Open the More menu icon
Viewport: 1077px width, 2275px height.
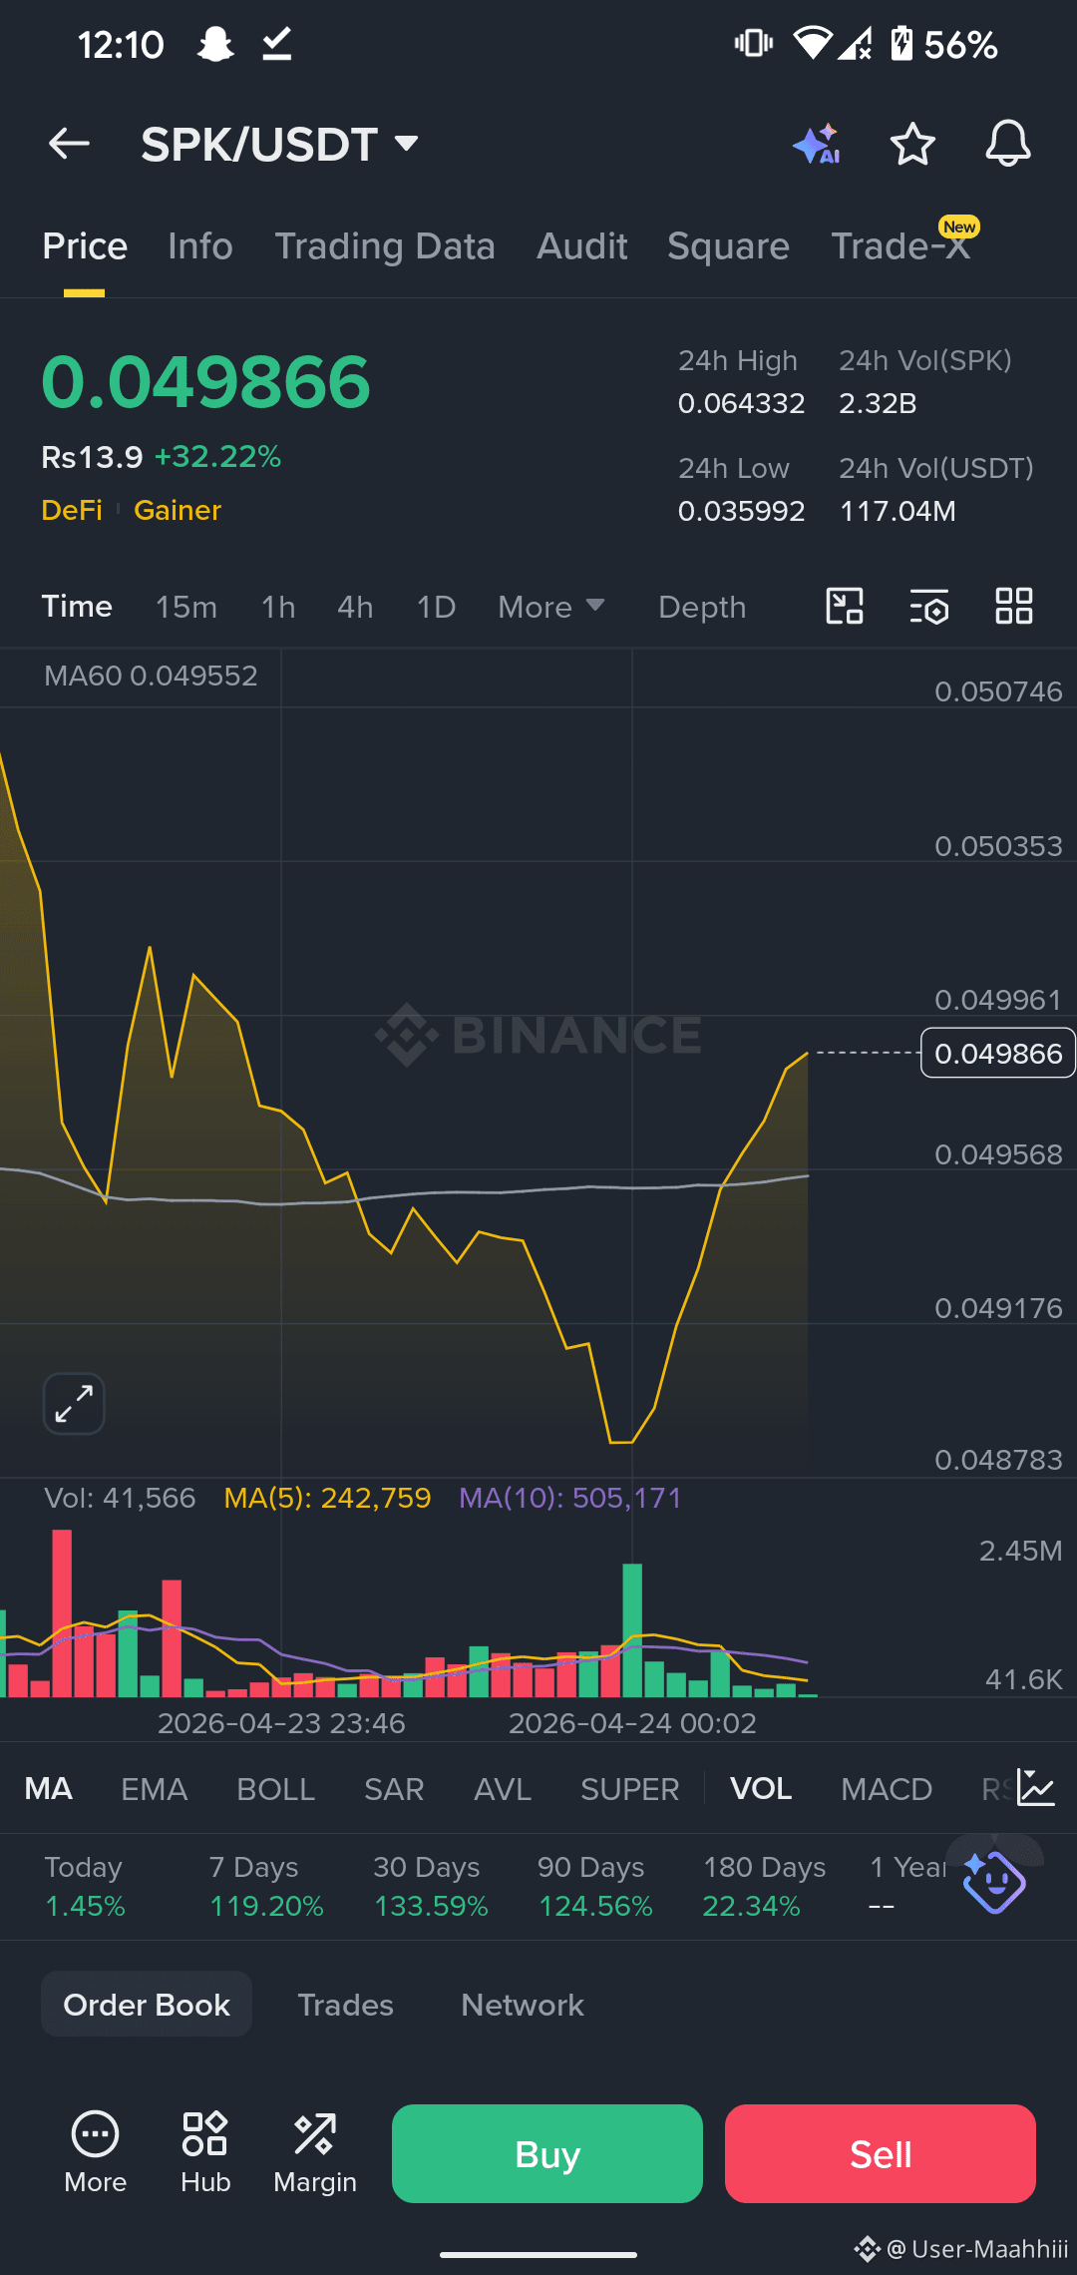click(x=96, y=2152)
